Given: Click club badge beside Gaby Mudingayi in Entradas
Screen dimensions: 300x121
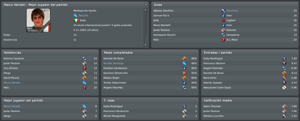Looking at the screenshot, I should coord(284,58).
